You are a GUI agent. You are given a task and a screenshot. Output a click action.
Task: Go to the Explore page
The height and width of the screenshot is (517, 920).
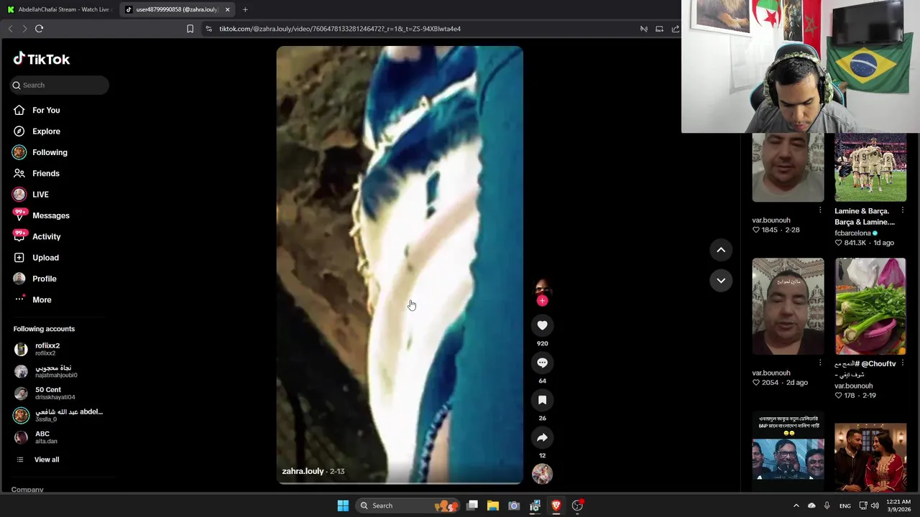(x=46, y=131)
